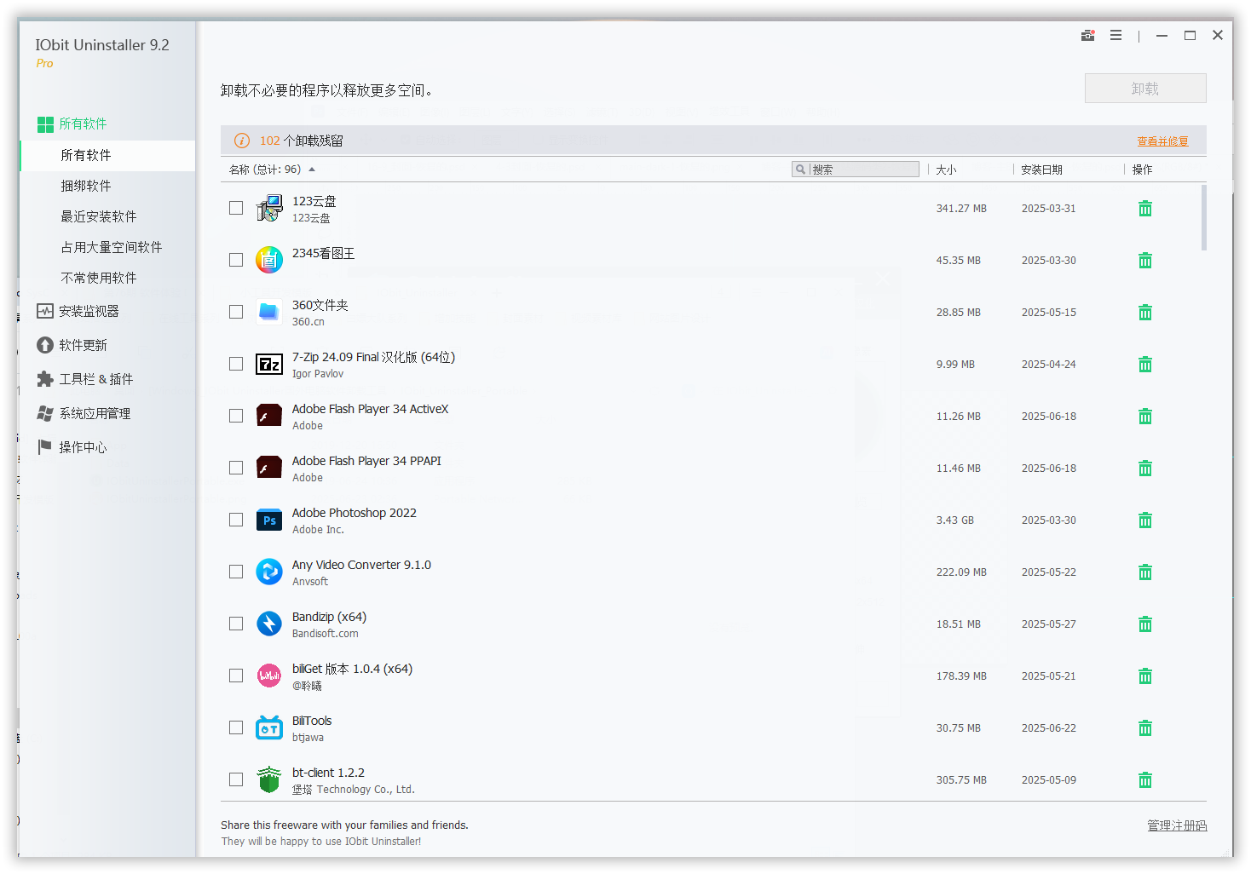Viewport: 1251px width, 874px height.
Task: Click the 卸载 button
Action: [1145, 89]
